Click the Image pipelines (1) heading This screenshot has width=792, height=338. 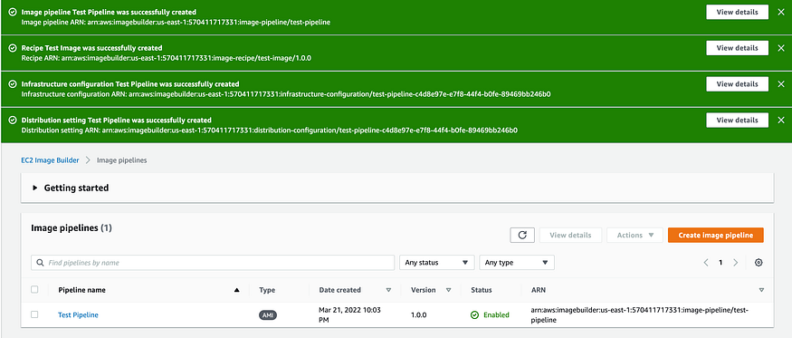(72, 227)
